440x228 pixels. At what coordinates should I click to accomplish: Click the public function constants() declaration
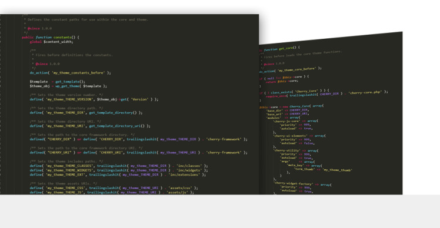(x=51, y=37)
